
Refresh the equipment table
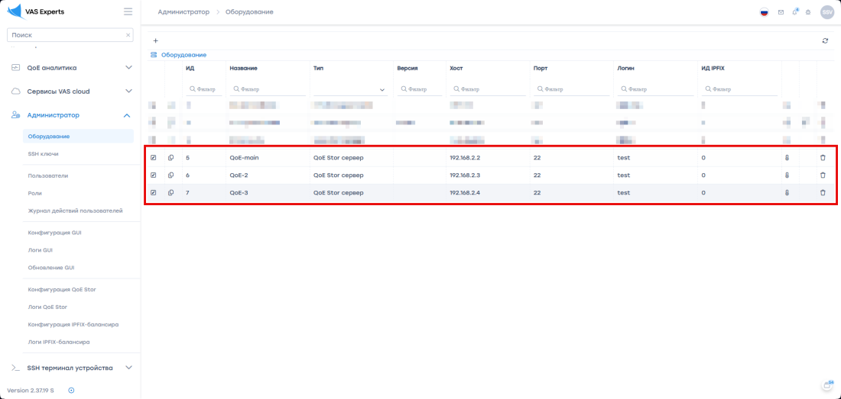pyautogui.click(x=825, y=40)
